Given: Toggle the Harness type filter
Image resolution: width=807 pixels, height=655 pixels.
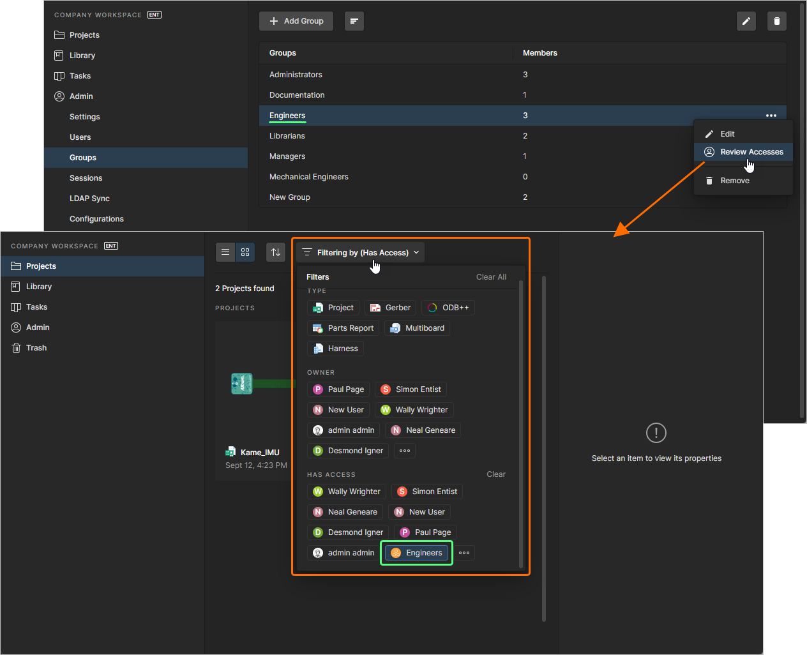Looking at the screenshot, I should pyautogui.click(x=336, y=349).
